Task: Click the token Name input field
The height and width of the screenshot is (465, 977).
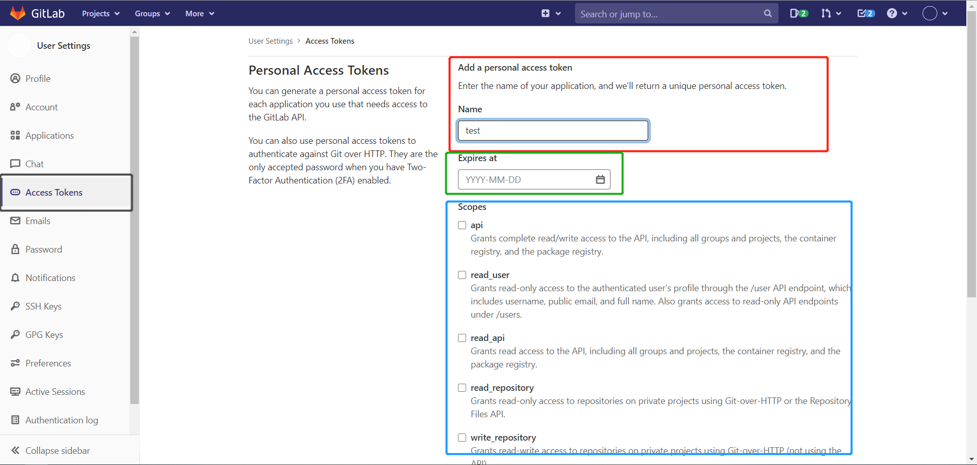Action: pos(553,131)
